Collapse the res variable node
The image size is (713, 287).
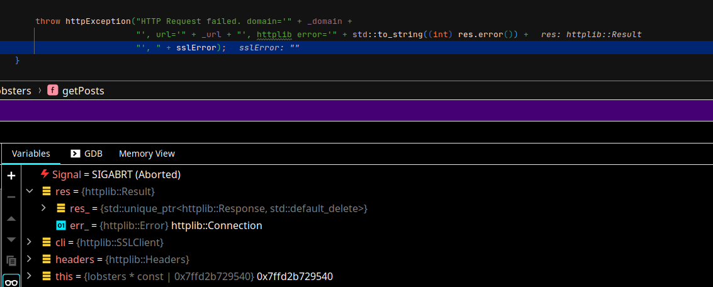[29, 191]
